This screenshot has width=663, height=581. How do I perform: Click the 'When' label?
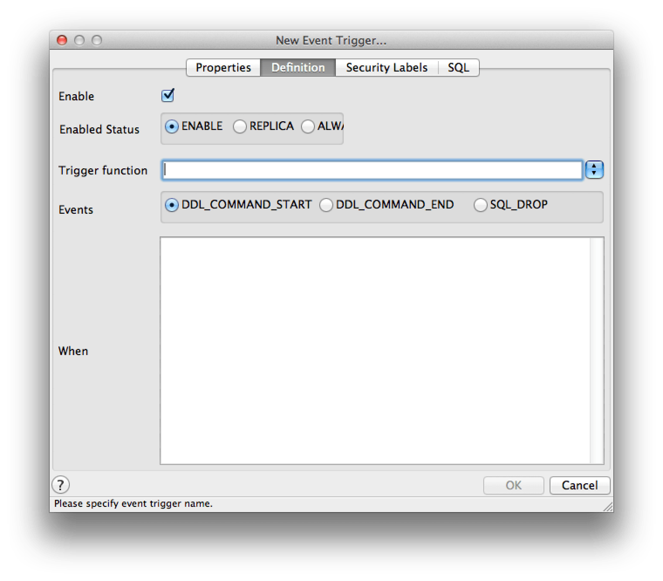[73, 351]
